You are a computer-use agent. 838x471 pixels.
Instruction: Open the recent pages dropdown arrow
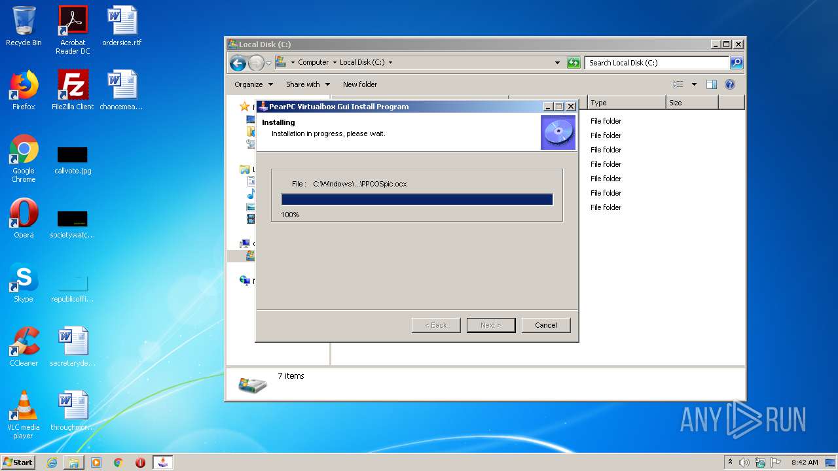click(268, 63)
